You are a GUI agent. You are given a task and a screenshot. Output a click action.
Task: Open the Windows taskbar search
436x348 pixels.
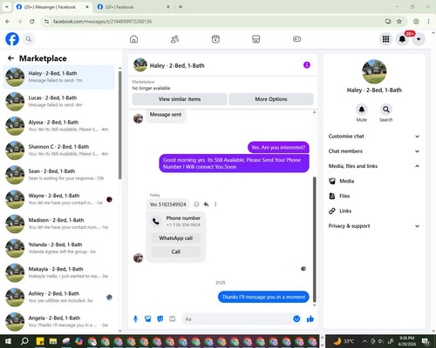[24, 341]
